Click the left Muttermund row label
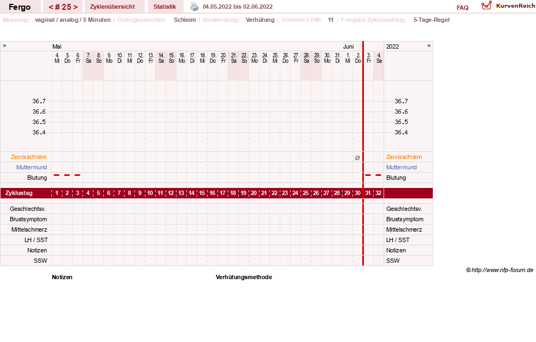The width and height of the screenshot is (536, 342). 32,167
